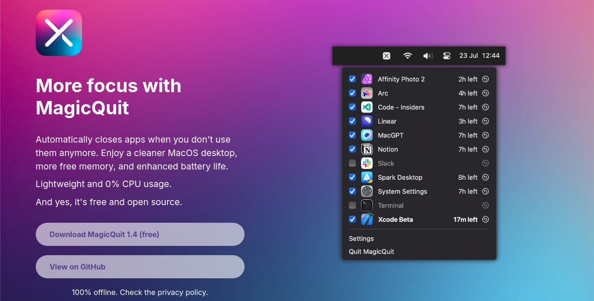The image size is (594, 301).
Task: Uncheck the Code - Insiders checkbox
Action: coord(352,107)
